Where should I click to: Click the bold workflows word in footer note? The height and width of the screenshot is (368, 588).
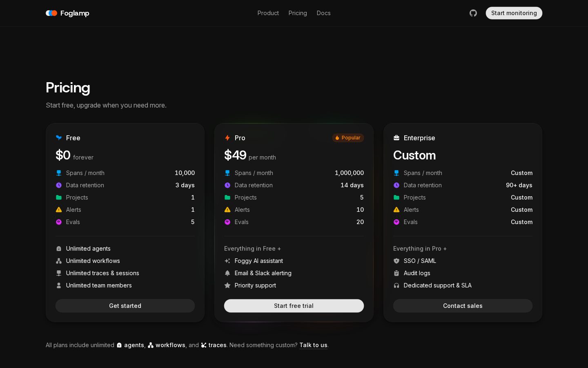pyautogui.click(x=170, y=345)
